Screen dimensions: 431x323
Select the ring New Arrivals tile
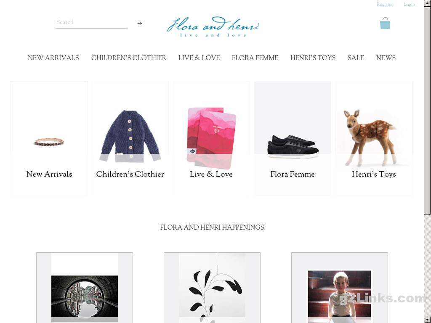pyautogui.click(x=49, y=138)
